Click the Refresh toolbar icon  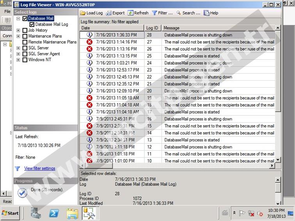point(130,13)
